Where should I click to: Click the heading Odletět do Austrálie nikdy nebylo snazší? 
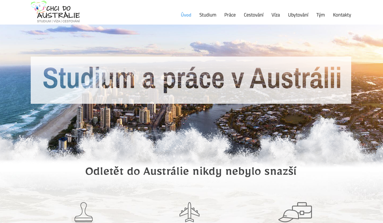pyautogui.click(x=191, y=172)
